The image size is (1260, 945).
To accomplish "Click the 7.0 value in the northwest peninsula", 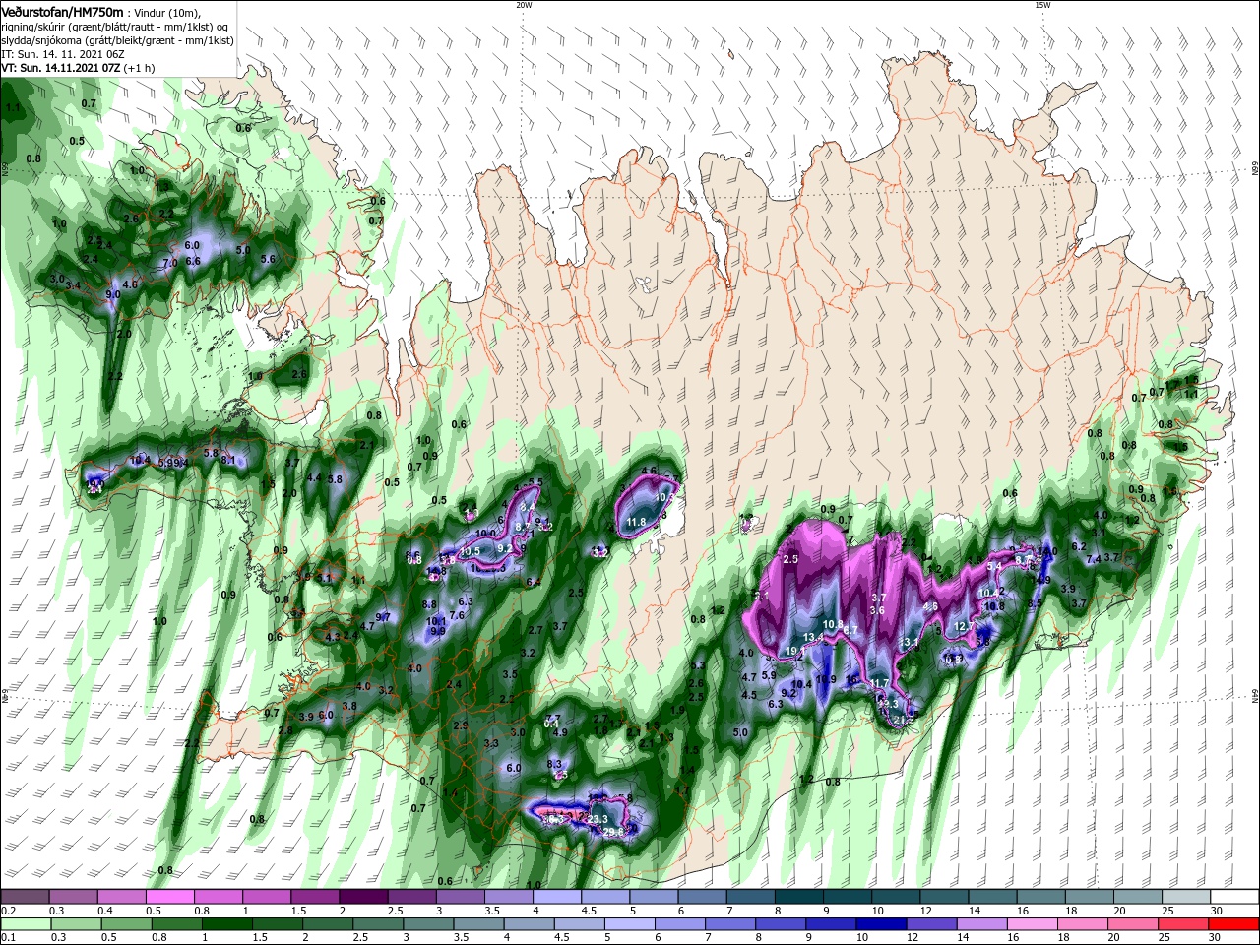I will tap(169, 263).
